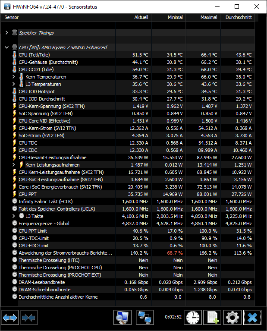Click the CPU-Kern-Spannung lightning bolt icon
Image resolution: width=267 pixels, height=331 pixels.
point(14,106)
